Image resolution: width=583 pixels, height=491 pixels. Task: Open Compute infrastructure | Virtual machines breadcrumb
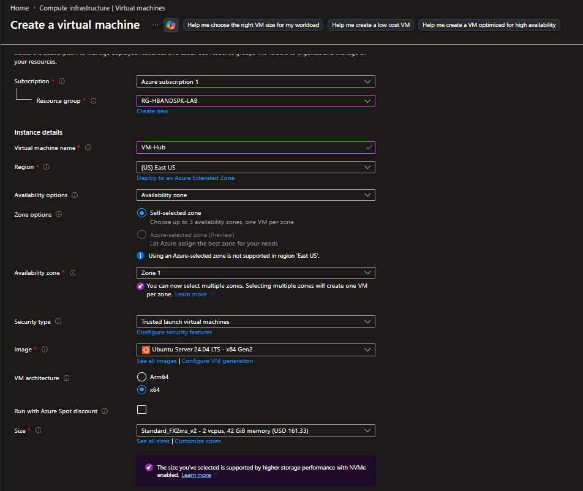pos(102,8)
